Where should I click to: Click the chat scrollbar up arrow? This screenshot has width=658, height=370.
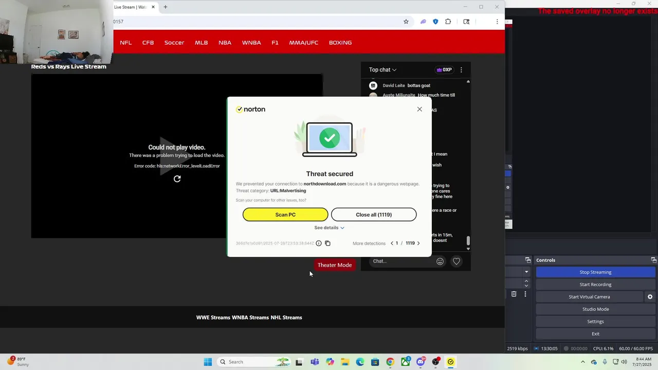click(468, 81)
